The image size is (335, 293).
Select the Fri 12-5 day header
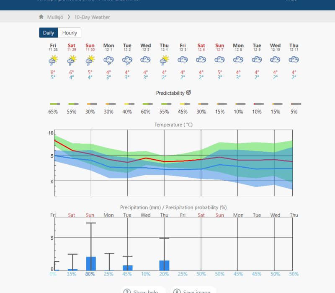[183, 47]
